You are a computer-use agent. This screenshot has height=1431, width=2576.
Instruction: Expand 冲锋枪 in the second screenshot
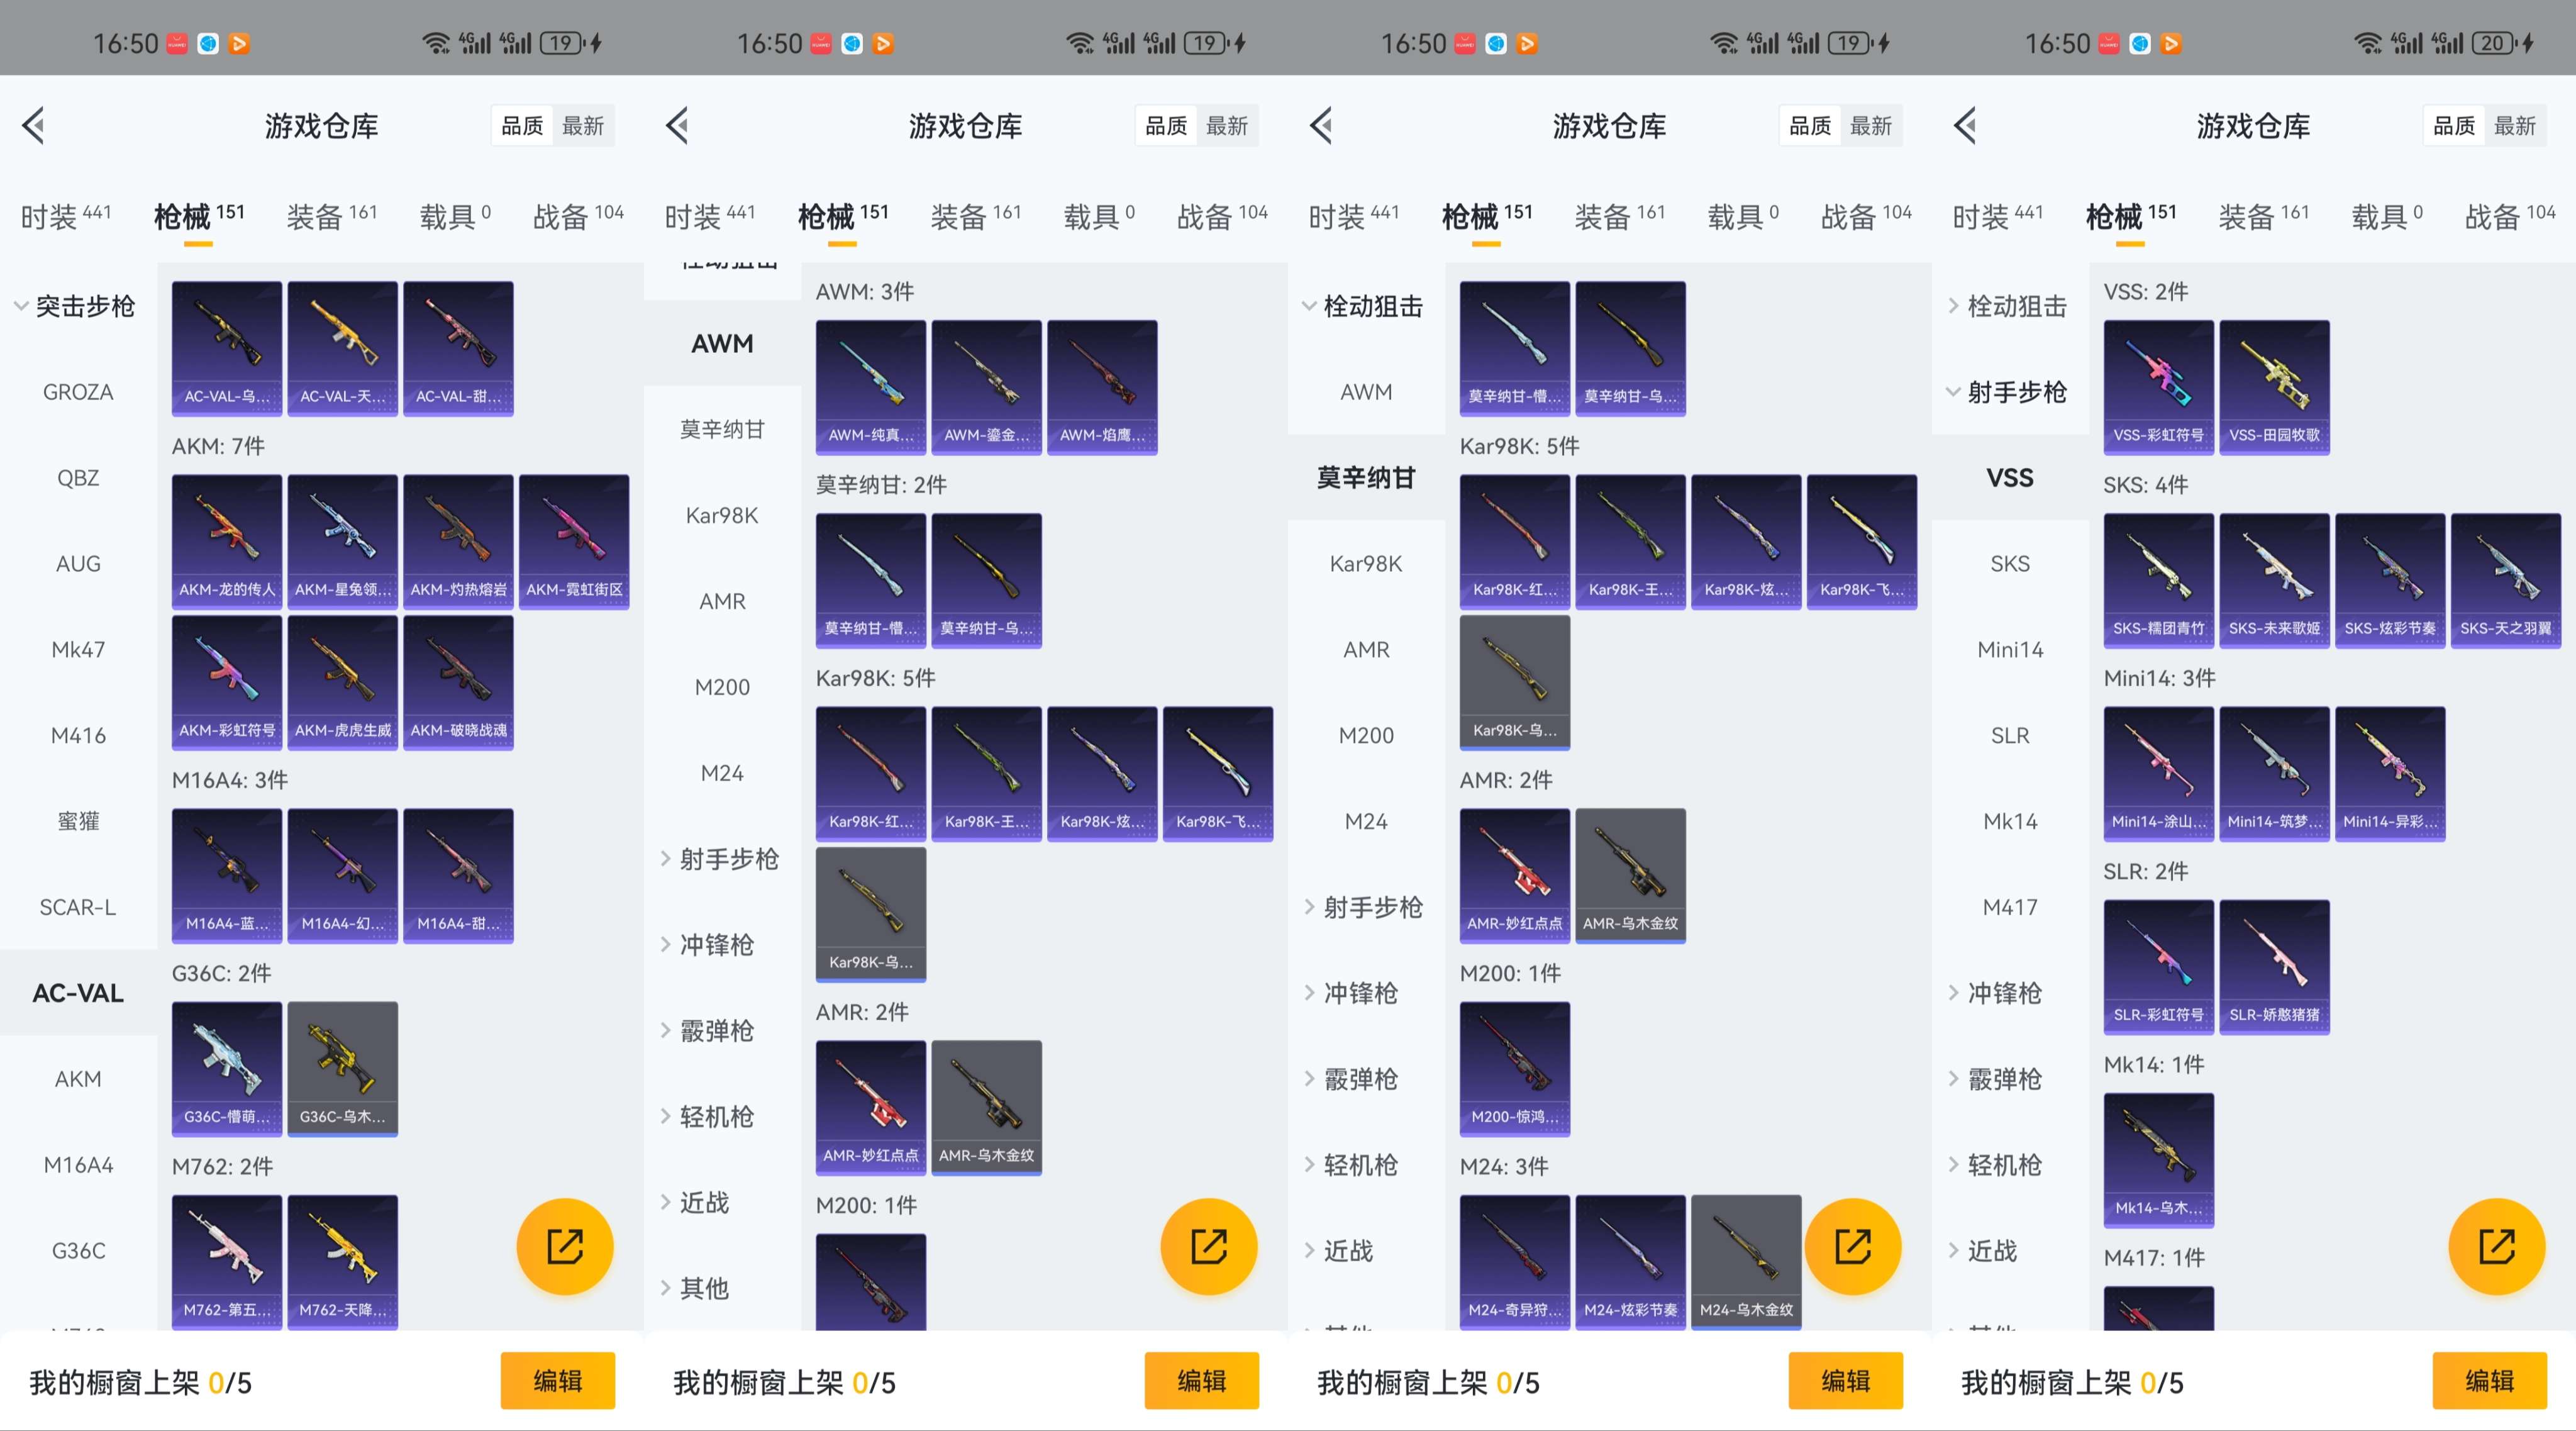[x=708, y=945]
